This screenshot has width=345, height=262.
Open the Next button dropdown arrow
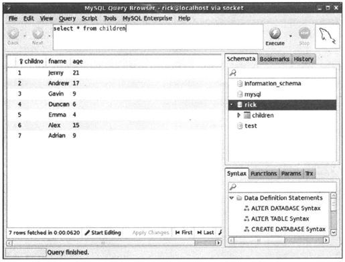click(x=49, y=36)
